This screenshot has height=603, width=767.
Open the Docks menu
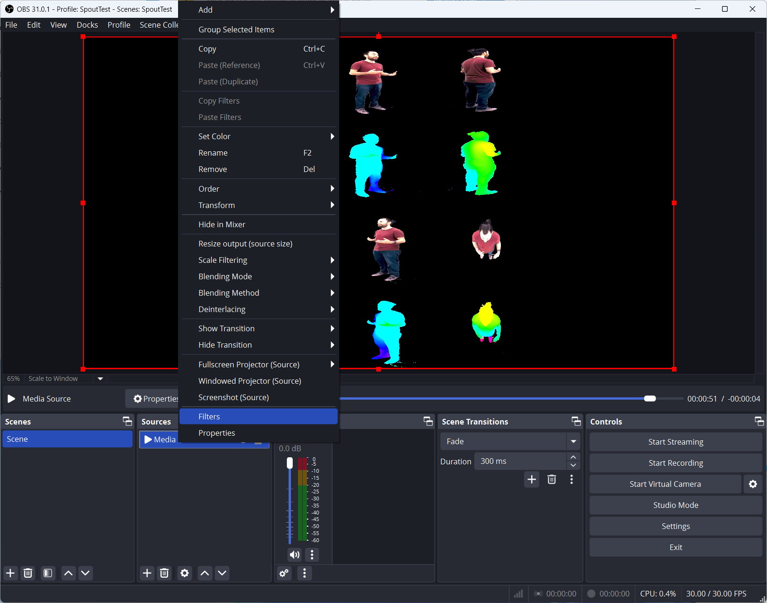(87, 25)
